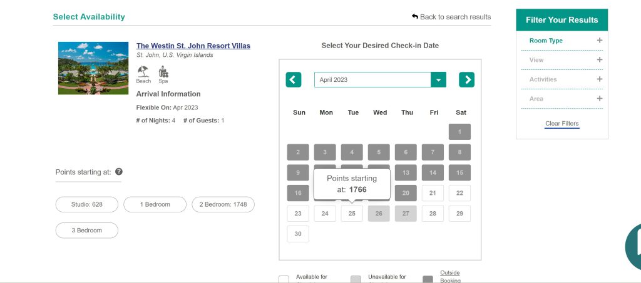Open The Westin St. John Resort Villas link

click(x=193, y=46)
